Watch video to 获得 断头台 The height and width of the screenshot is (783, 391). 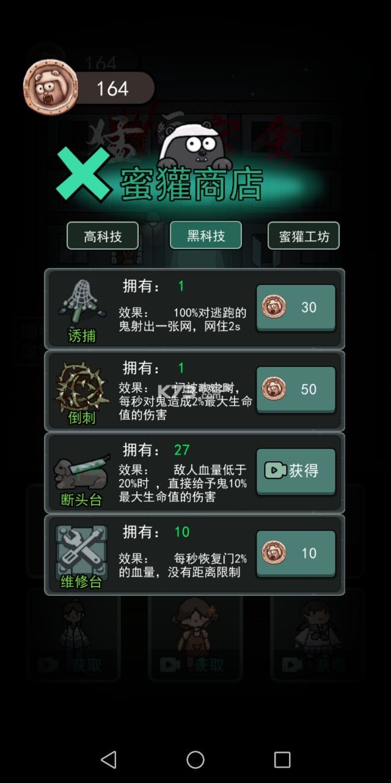coord(296,472)
